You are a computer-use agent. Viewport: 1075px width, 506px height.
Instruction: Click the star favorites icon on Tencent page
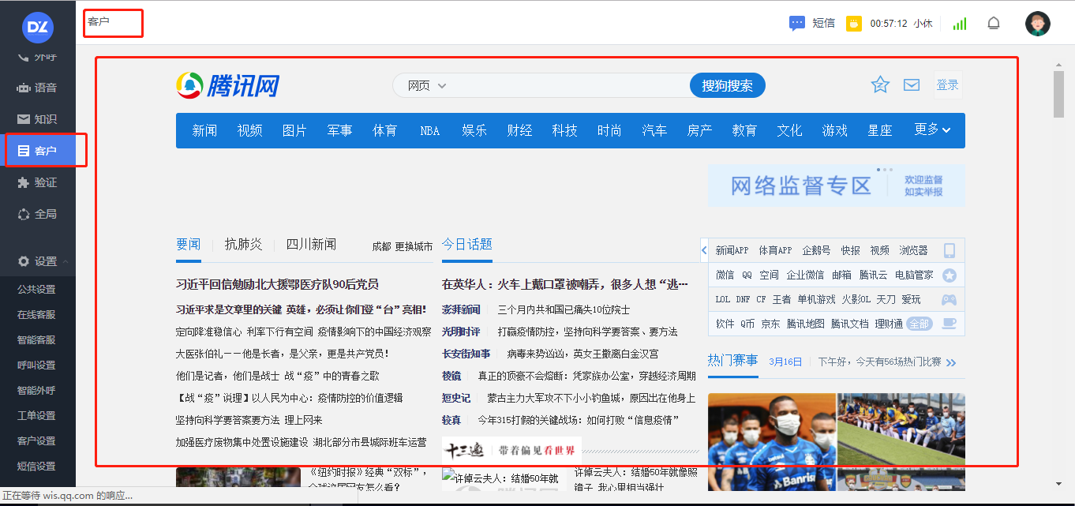[880, 85]
